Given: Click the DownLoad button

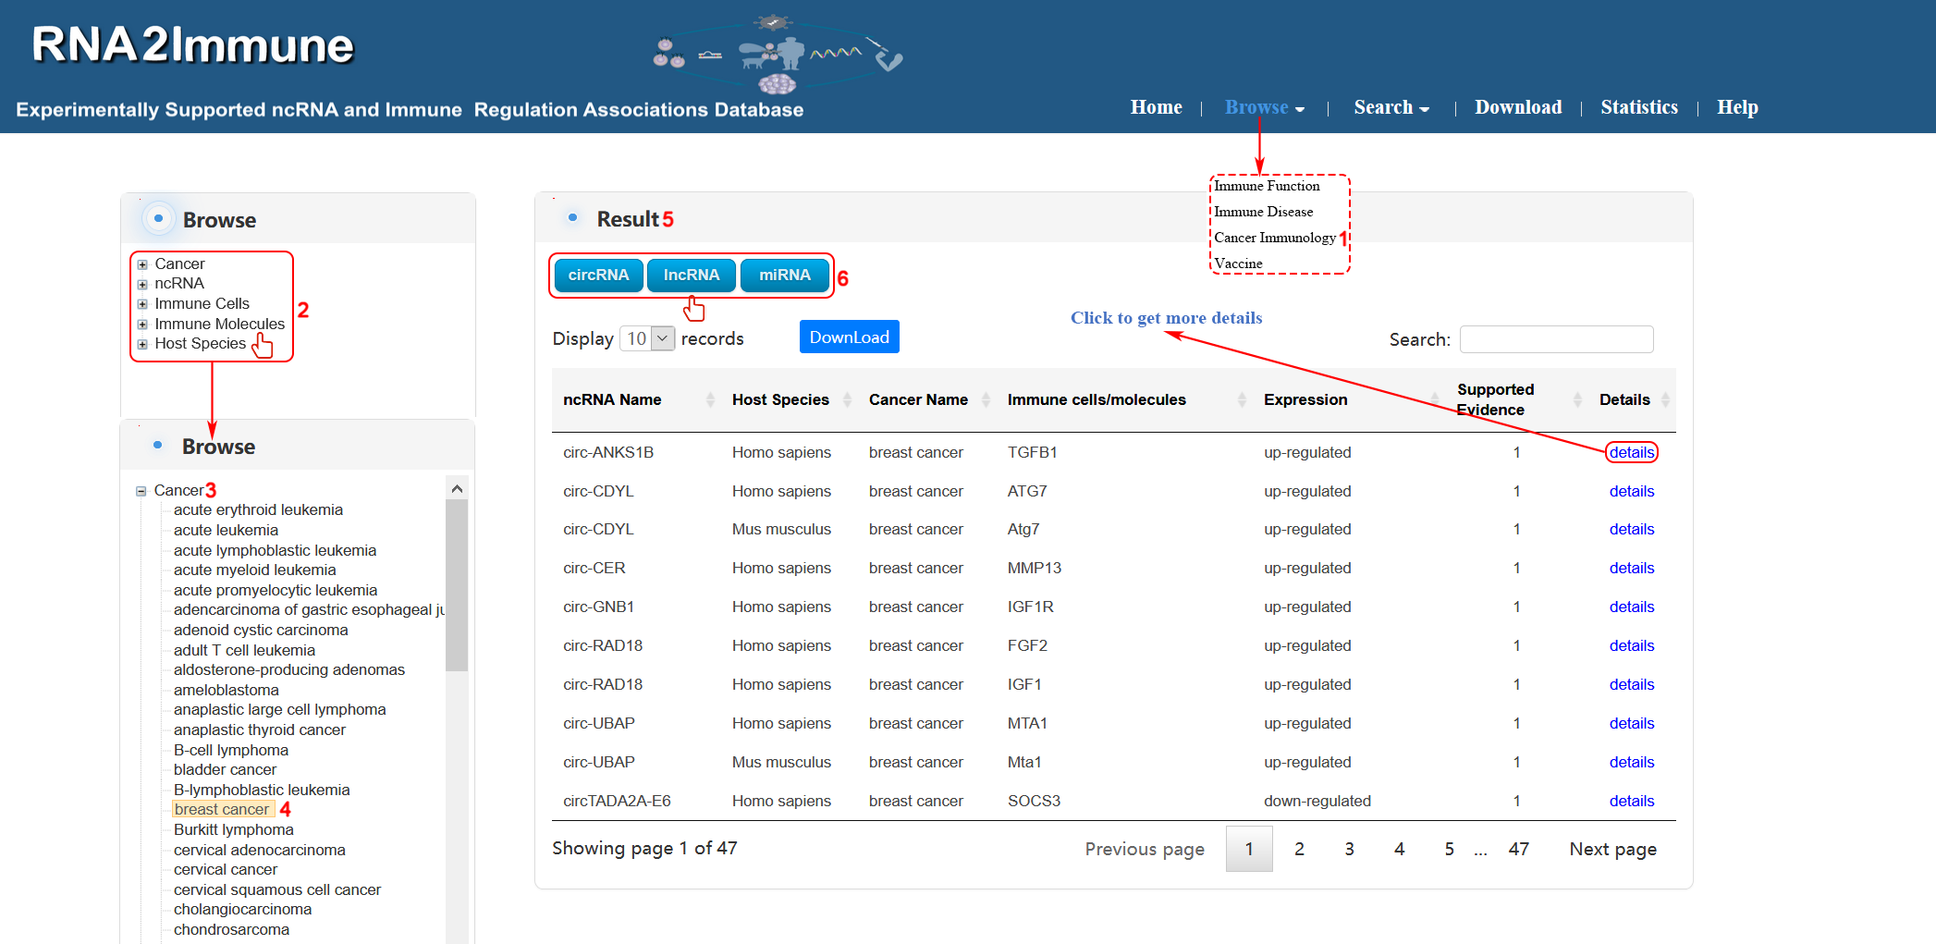Looking at the screenshot, I should pos(849,337).
